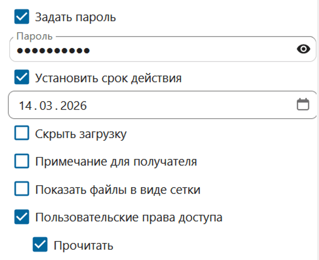The height and width of the screenshot is (260, 319).
Task: Uncheck the "Задать пароль" checkbox
Action: click(22, 17)
